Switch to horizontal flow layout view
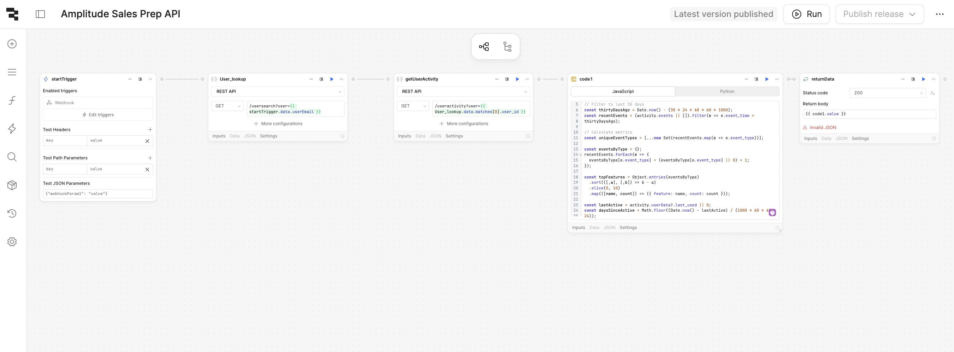The width and height of the screenshot is (954, 352). (x=484, y=46)
